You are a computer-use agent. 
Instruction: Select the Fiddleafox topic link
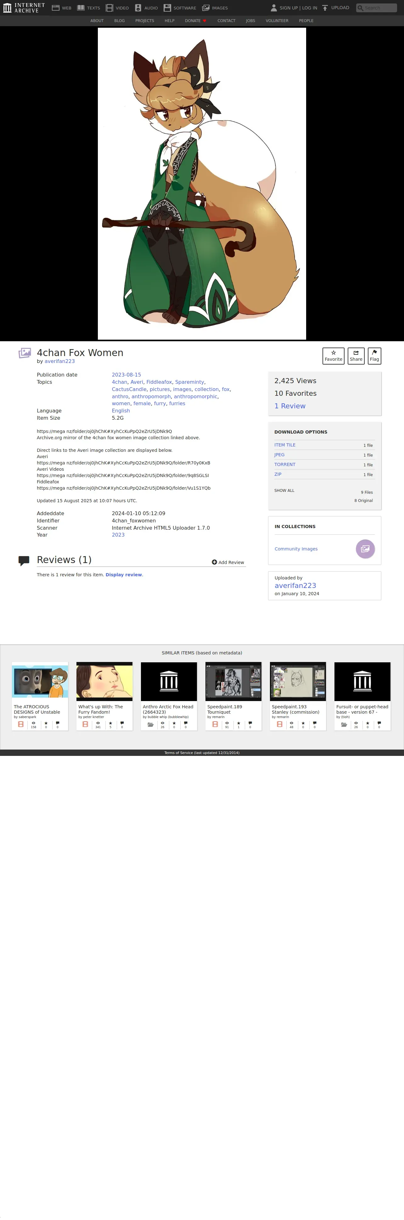pos(159,382)
